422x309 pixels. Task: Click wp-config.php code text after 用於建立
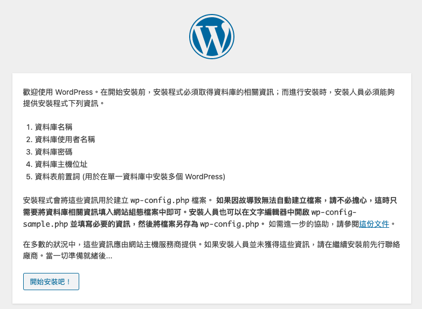tap(160, 201)
